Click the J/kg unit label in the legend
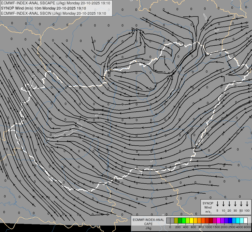 coord(148,228)
